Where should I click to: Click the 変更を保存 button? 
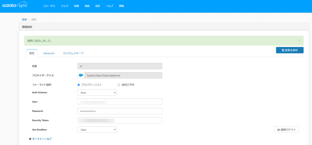tap(290, 50)
